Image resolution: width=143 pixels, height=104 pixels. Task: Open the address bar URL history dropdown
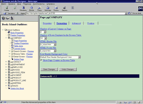pyautogui.click(x=126, y=13)
